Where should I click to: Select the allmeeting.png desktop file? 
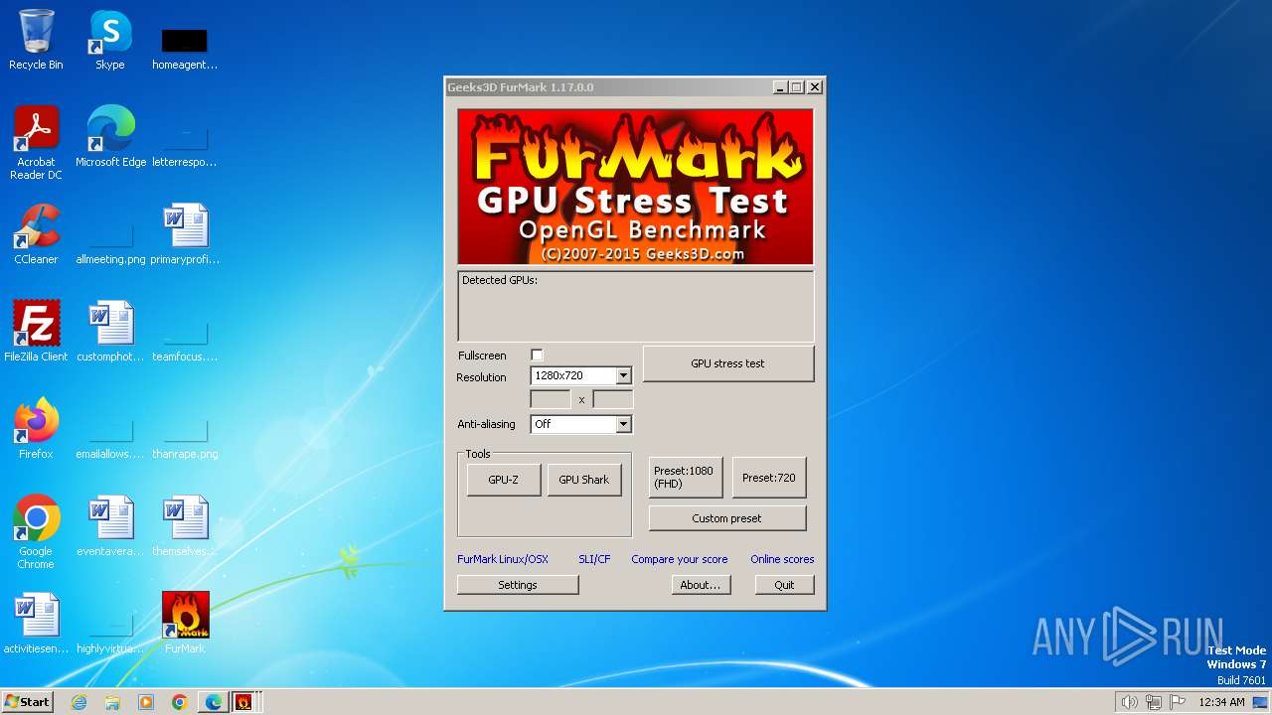(x=110, y=240)
